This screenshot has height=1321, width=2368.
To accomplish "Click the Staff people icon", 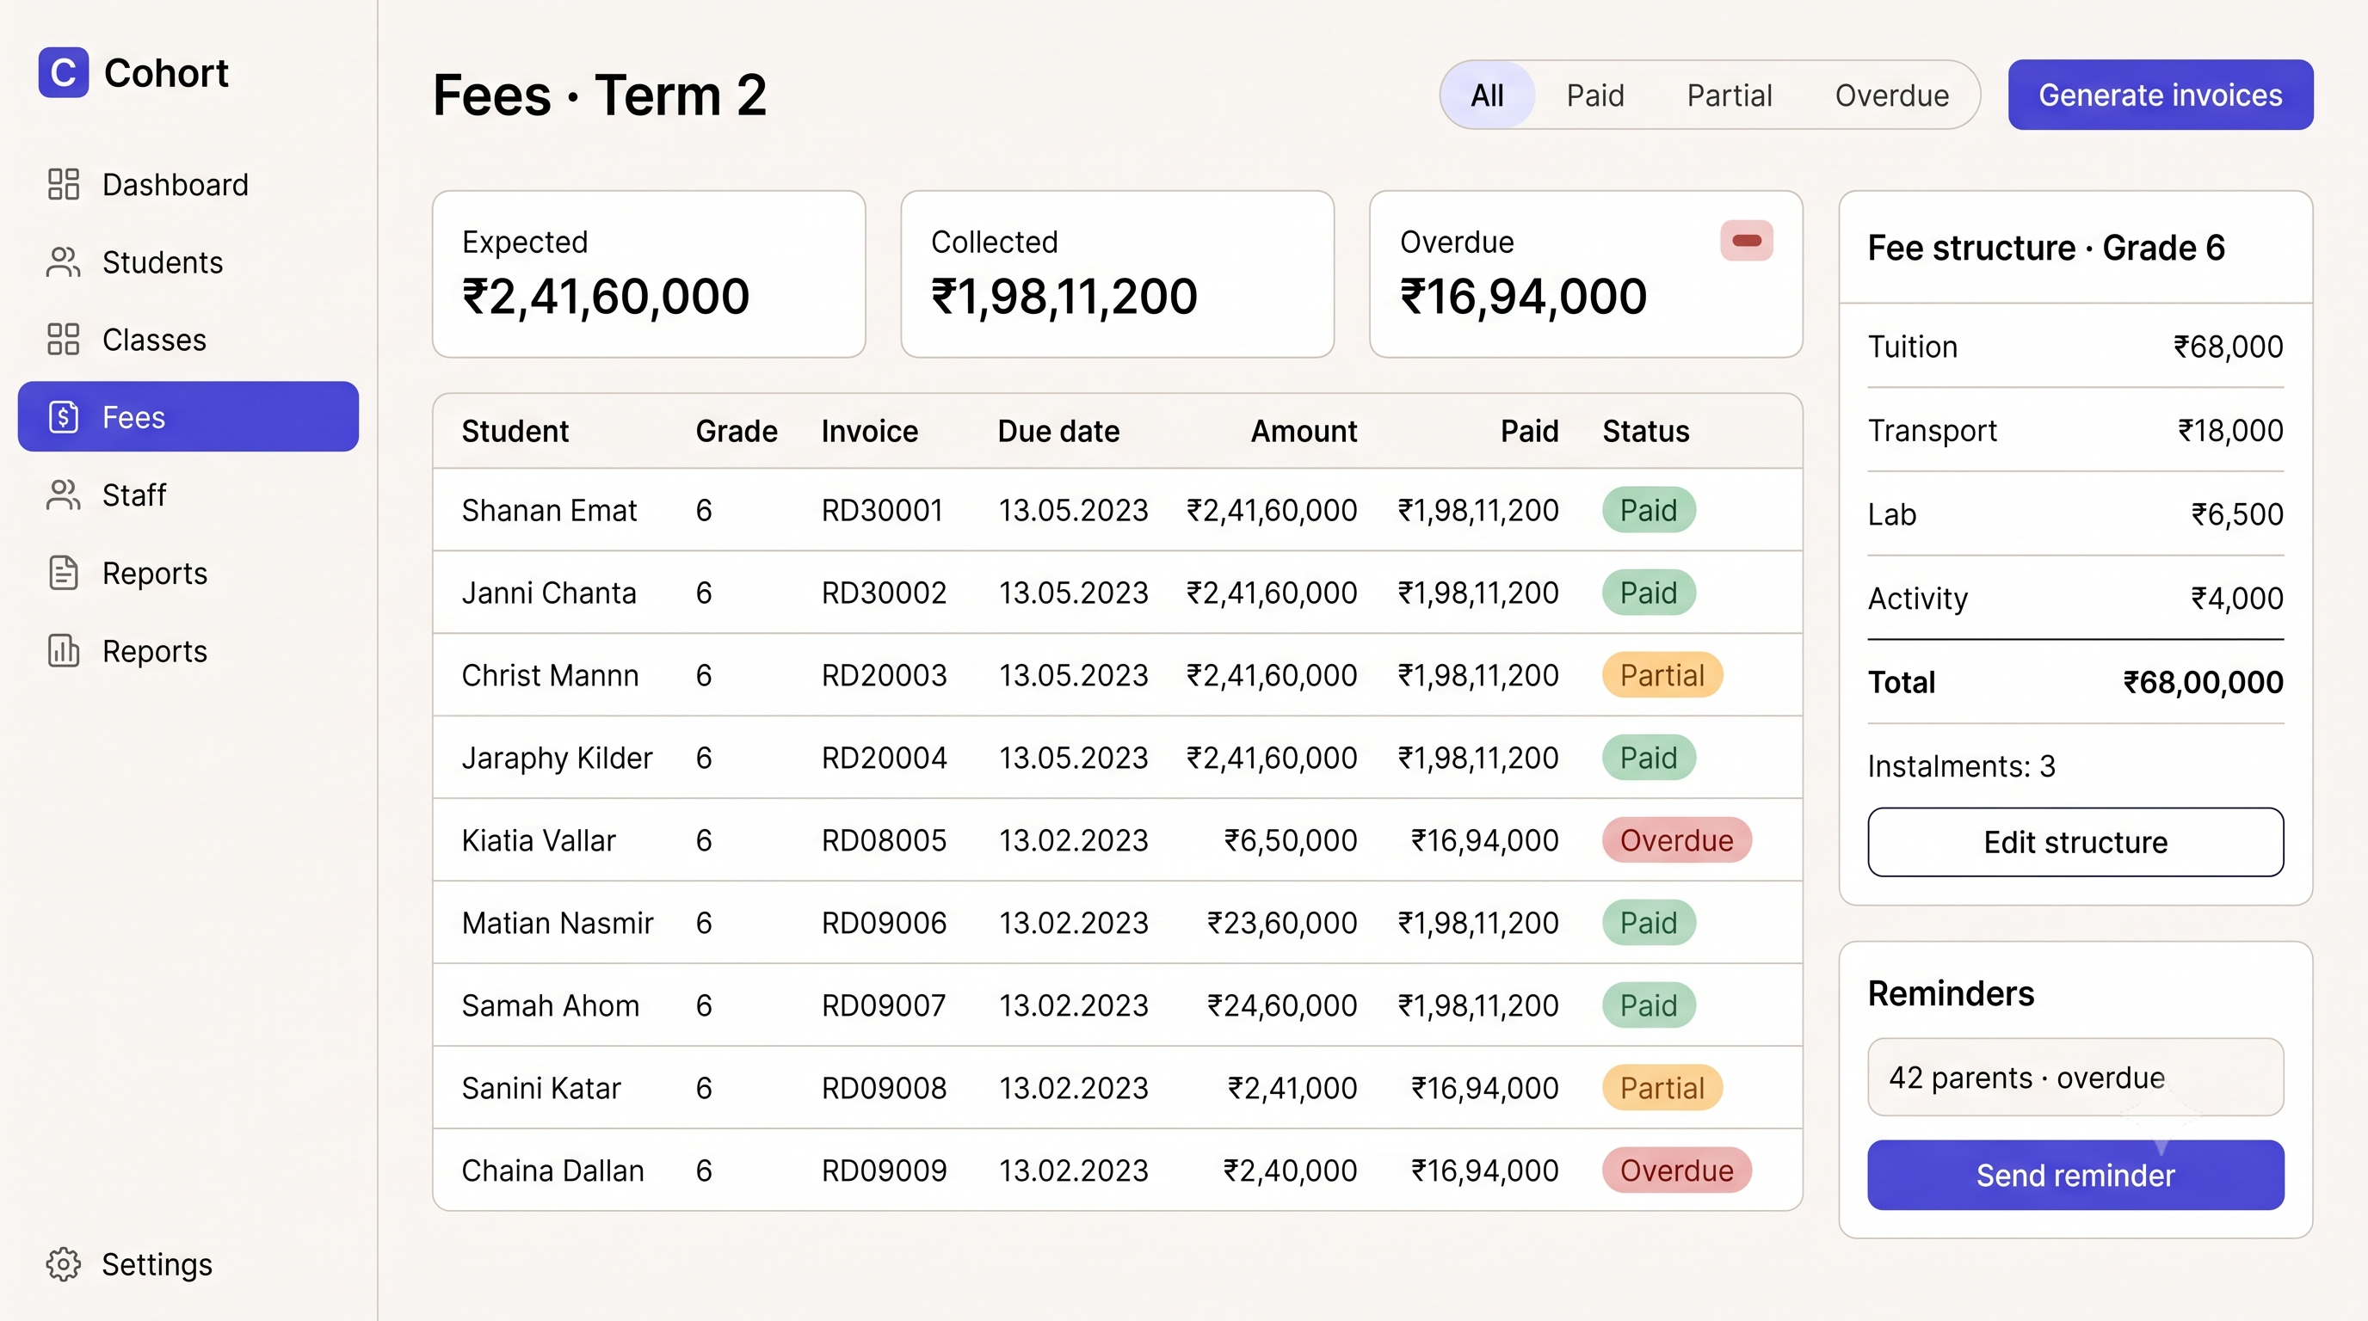I will [x=64, y=495].
